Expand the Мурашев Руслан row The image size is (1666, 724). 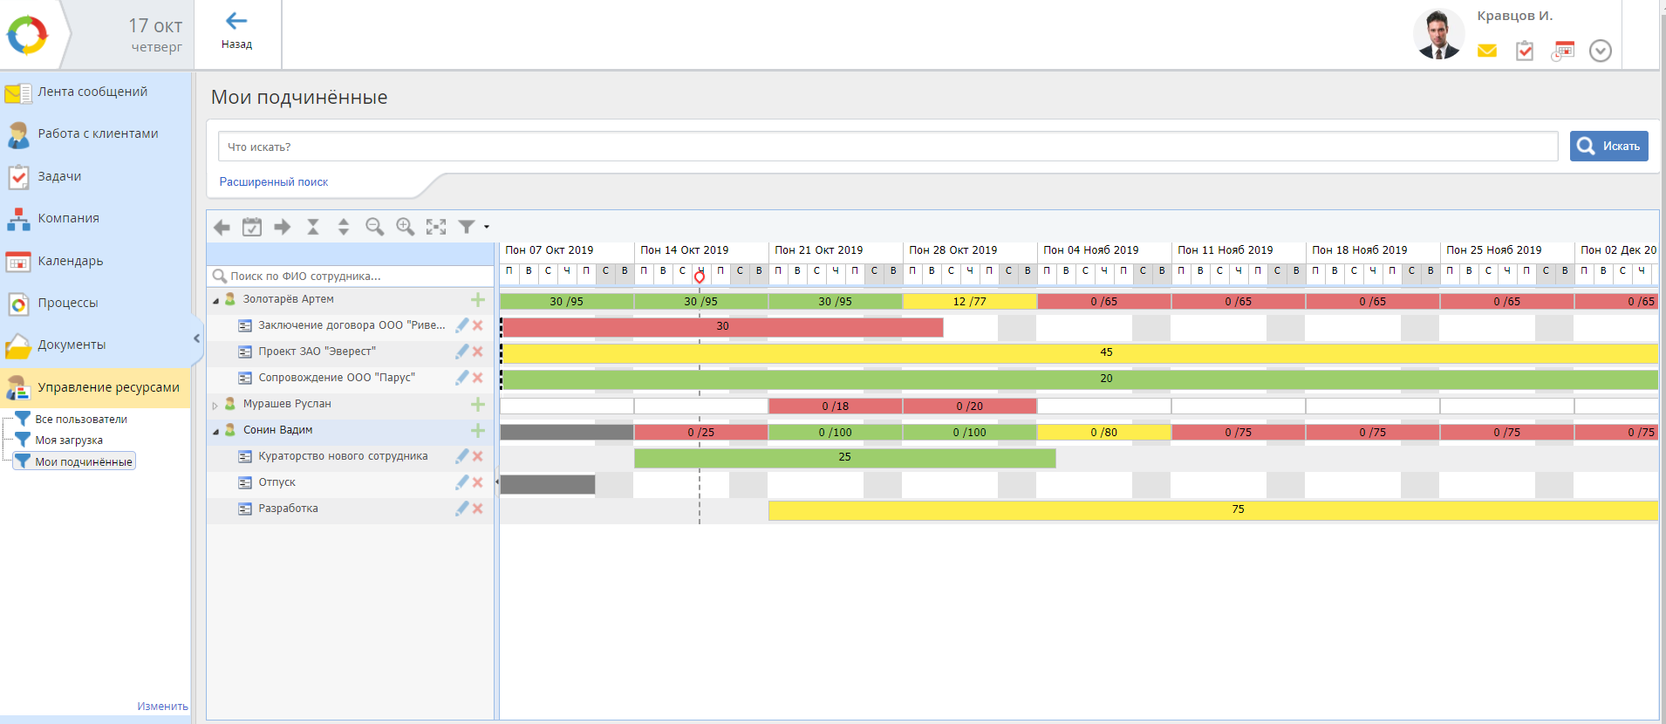[x=215, y=405]
